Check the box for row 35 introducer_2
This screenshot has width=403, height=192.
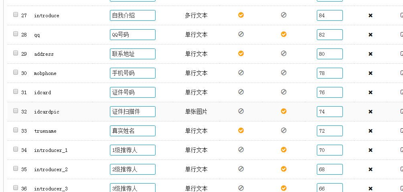click(16, 168)
